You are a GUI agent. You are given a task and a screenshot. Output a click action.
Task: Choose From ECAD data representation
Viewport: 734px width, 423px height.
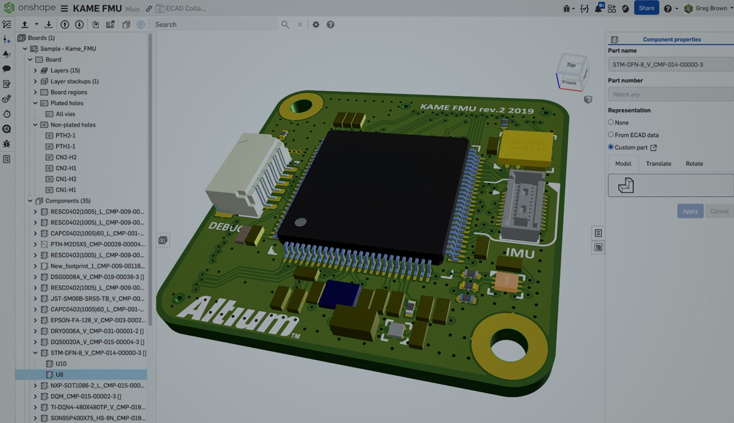611,135
